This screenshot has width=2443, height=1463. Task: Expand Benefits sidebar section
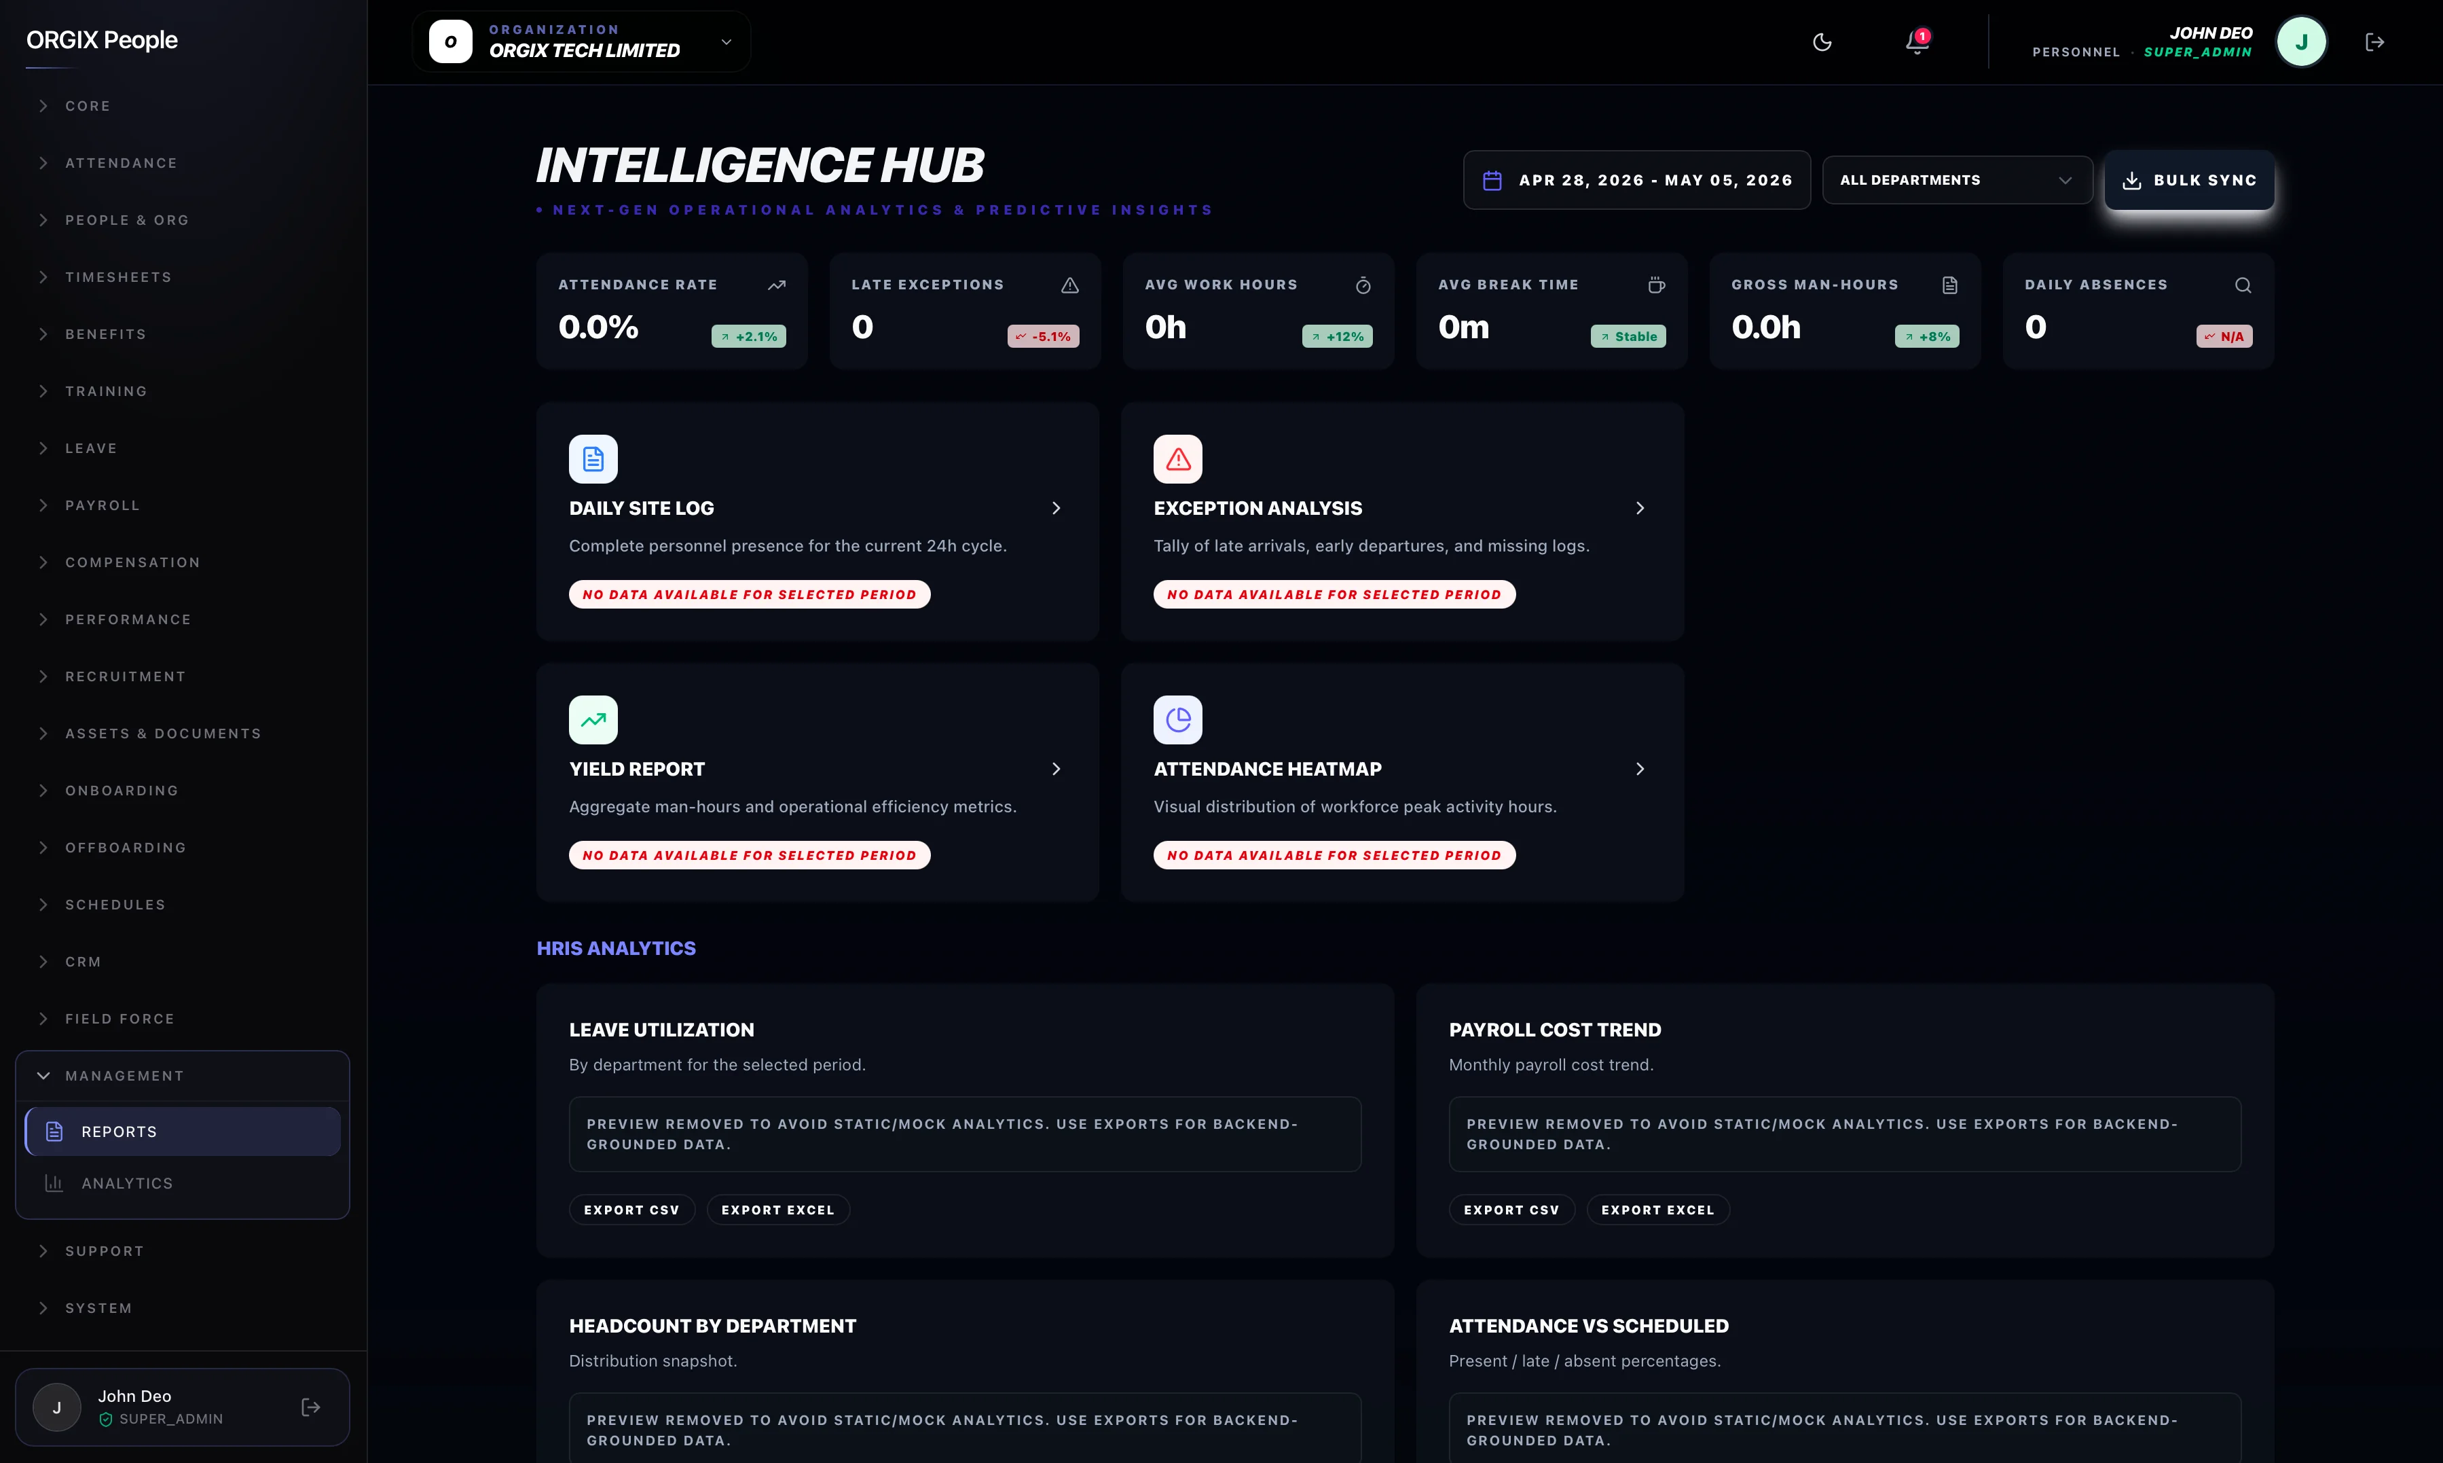(183, 334)
